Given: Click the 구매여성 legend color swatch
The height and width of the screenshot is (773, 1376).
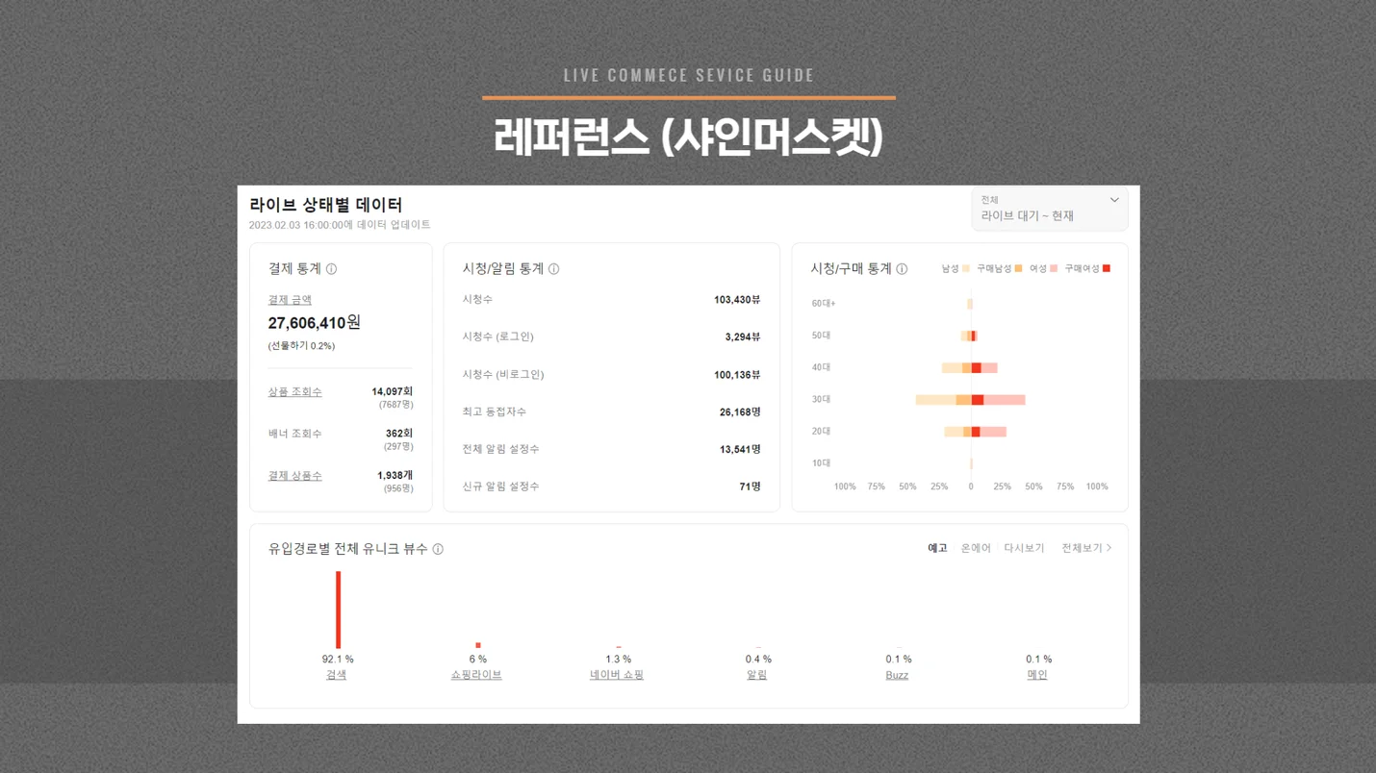Looking at the screenshot, I should 1106,269.
